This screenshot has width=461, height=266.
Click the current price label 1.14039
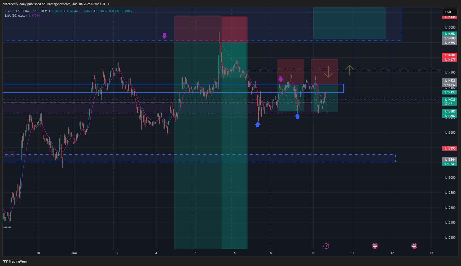pos(450,100)
